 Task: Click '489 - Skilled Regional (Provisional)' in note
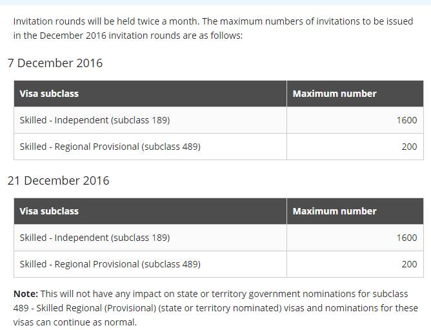pos(85,307)
